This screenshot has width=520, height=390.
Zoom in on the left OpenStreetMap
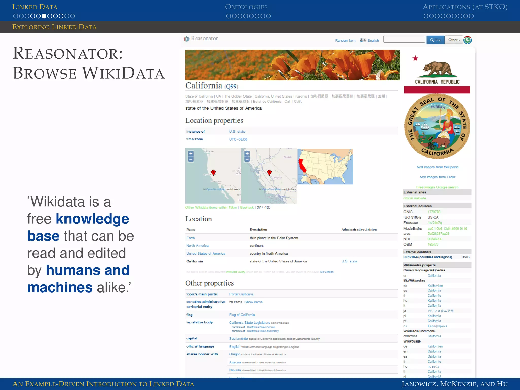click(191, 154)
